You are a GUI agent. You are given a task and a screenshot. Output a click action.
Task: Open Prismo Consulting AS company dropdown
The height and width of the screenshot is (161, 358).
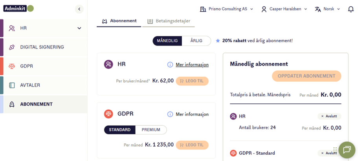[x=227, y=9]
